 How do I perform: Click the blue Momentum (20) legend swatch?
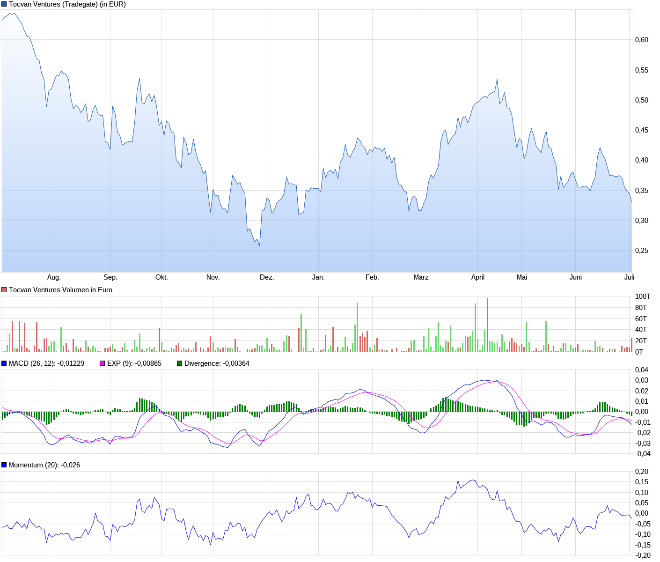(4, 465)
